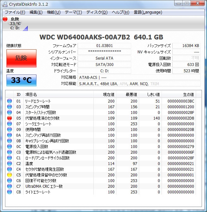Open the ヘルプ(H) menu
Screen dimensions: 207x212
[121, 12]
